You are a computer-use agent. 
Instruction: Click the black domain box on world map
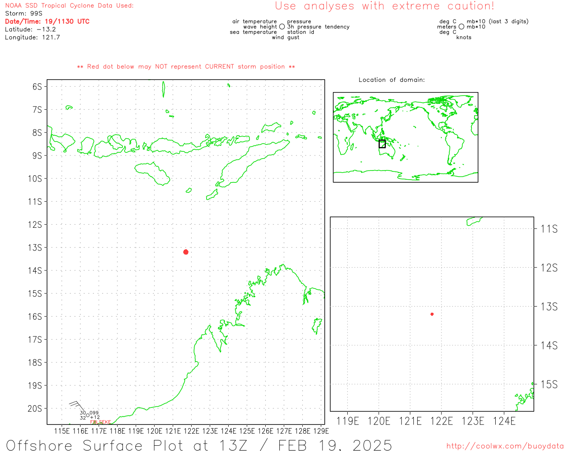tap(382, 144)
